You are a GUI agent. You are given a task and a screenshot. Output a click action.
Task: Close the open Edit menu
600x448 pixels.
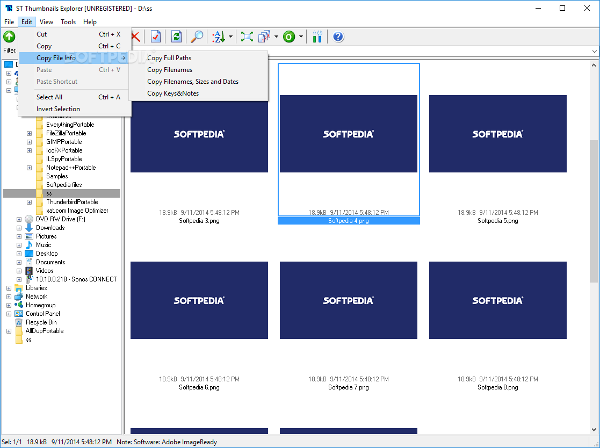[x=27, y=22]
